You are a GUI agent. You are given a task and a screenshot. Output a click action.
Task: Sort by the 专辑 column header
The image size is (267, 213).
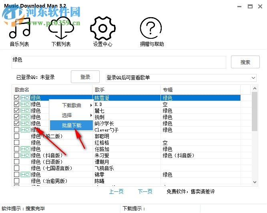pos(201,90)
